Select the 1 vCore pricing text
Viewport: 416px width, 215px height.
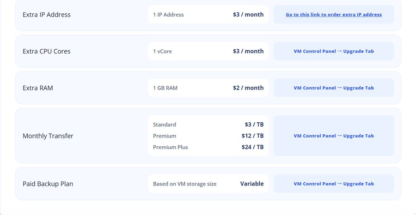162,51
